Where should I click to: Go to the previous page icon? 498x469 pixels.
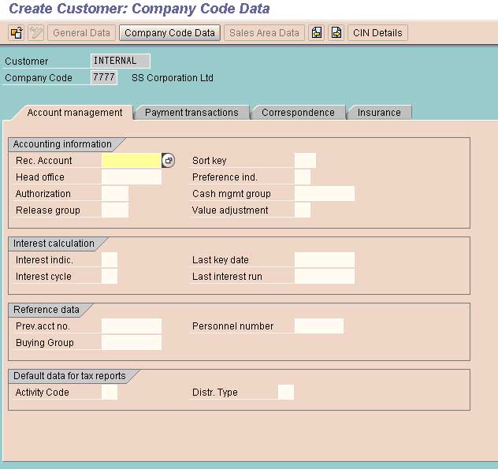coord(317,33)
